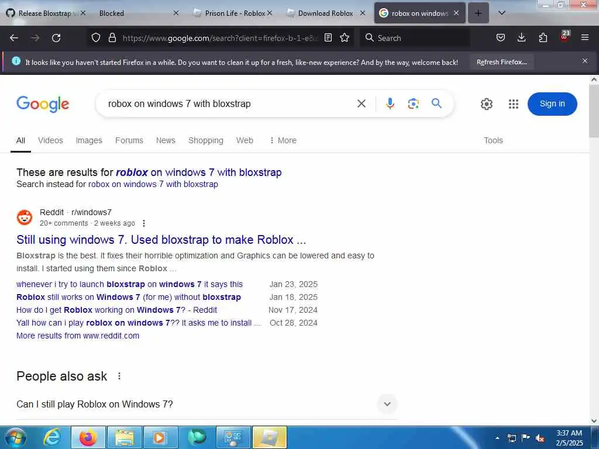Open the Google apps grid
This screenshot has width=599, height=449.
point(514,104)
